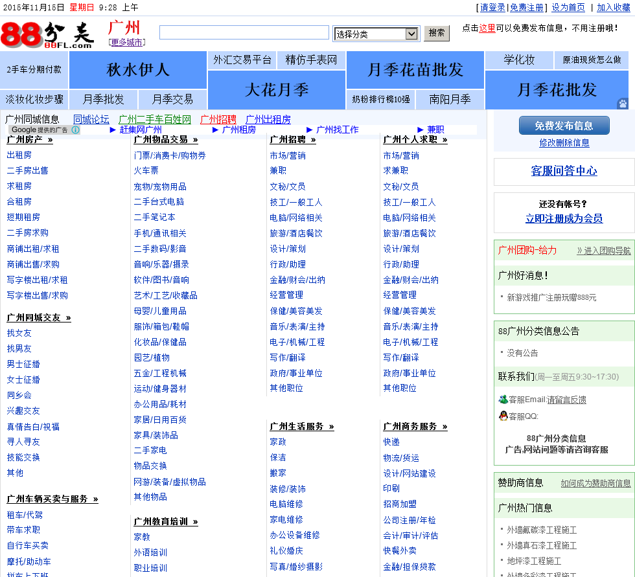This screenshot has height=577, width=635.
Task: Click 设为首页 link
Action: tap(568, 7)
